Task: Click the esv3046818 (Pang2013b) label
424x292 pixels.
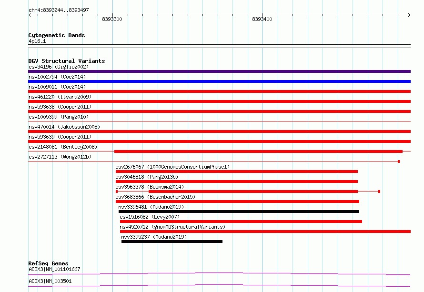Action: point(147,177)
